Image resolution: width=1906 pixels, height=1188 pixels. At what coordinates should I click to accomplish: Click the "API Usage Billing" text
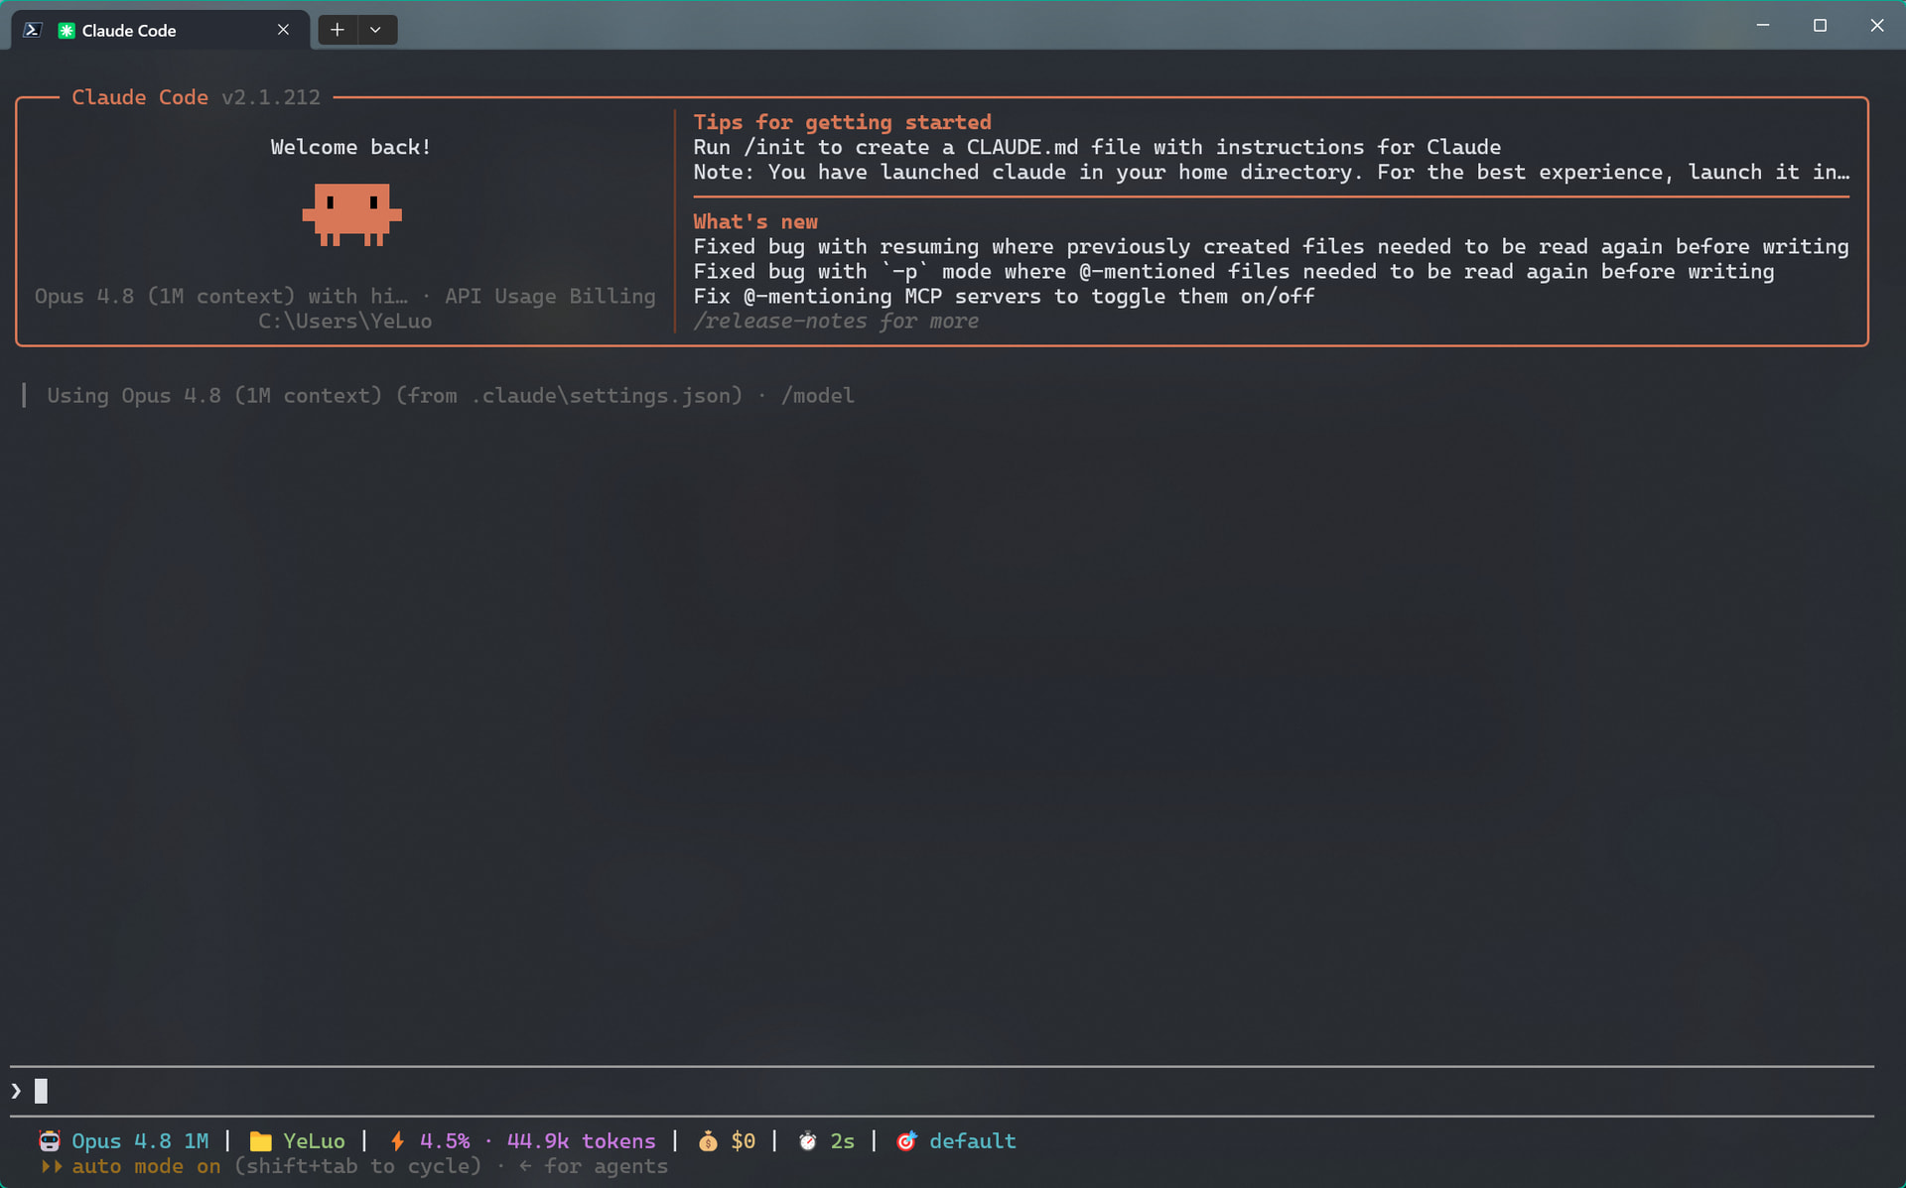click(550, 296)
